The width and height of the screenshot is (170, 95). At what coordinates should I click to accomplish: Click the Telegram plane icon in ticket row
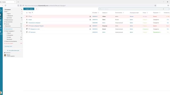point(27,26)
